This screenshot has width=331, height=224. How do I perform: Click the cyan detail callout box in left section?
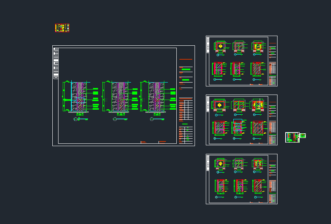pos(80,101)
